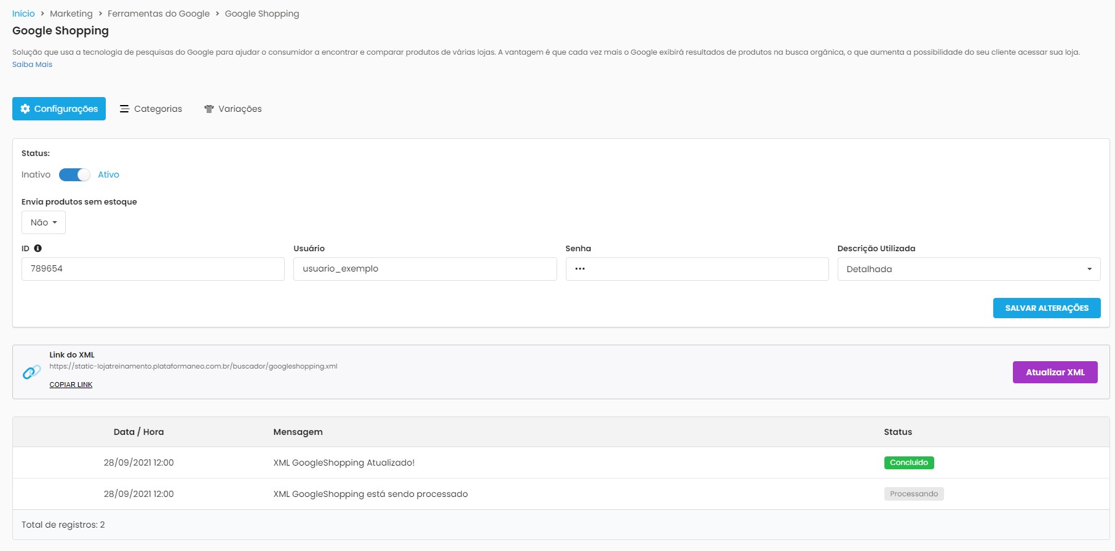Click the XML URL text

(193, 366)
